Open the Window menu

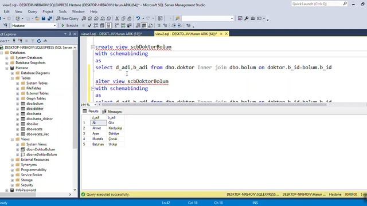[x=78, y=11]
